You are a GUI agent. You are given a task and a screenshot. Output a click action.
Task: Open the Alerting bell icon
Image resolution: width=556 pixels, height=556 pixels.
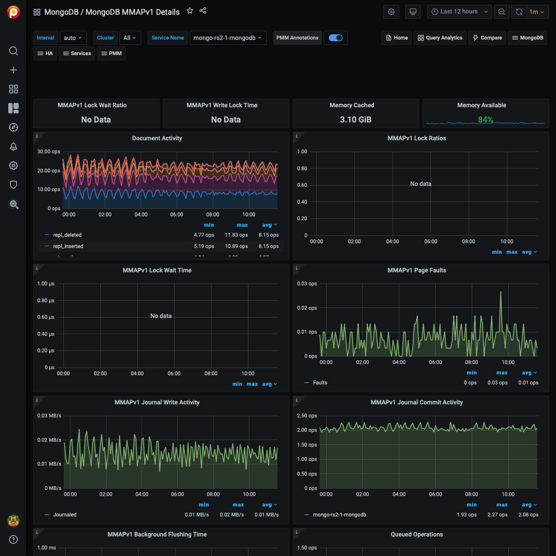coord(13,146)
